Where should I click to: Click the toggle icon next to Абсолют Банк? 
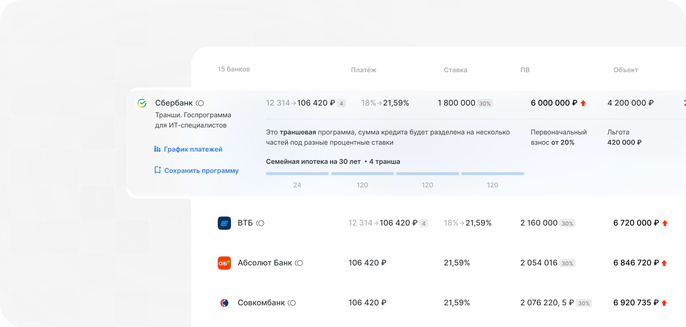click(299, 263)
